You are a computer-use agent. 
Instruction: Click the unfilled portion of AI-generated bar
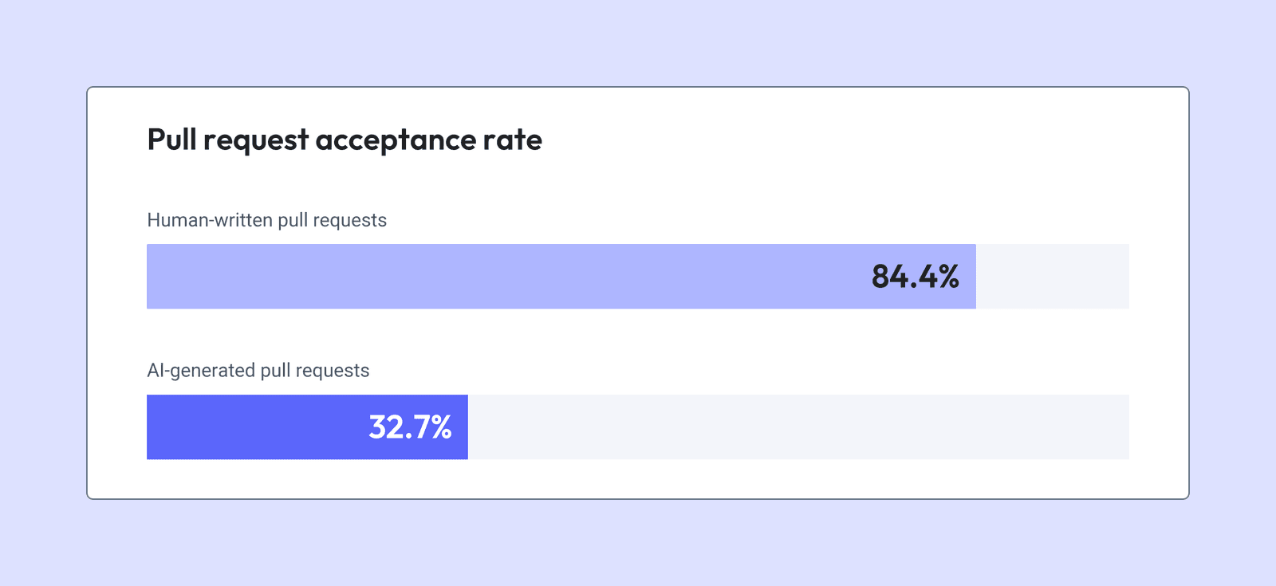coord(798,427)
